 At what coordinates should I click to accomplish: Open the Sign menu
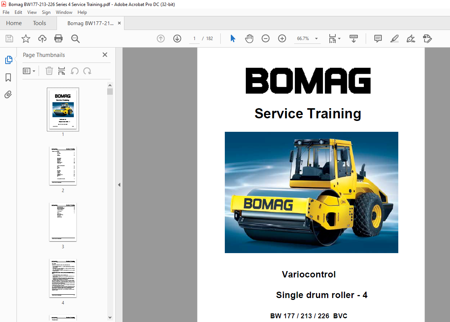click(46, 12)
